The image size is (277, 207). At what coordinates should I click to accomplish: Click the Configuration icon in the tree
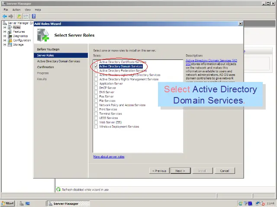point(10,40)
